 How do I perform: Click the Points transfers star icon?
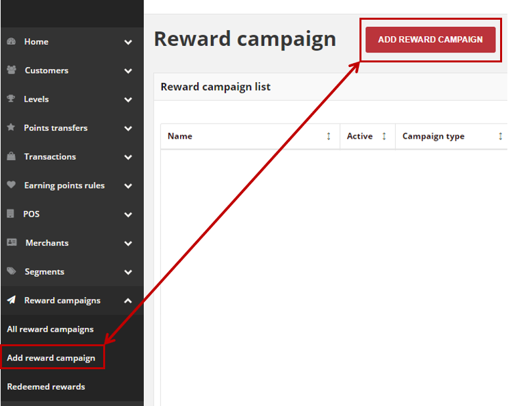tap(11, 127)
